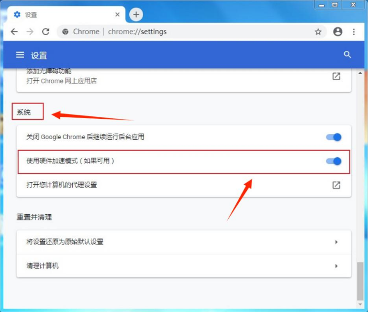Bookmark this page with the star icon
The height and width of the screenshot is (312, 368).
click(318, 32)
